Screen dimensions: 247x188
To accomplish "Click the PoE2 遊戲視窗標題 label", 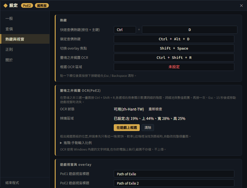I will click(75, 183).
